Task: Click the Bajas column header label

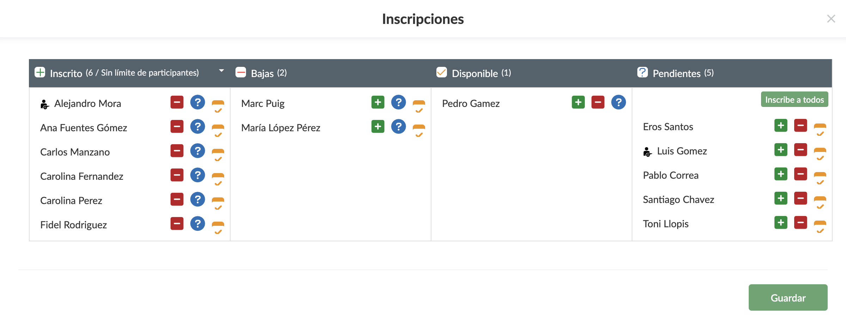Action: point(262,73)
